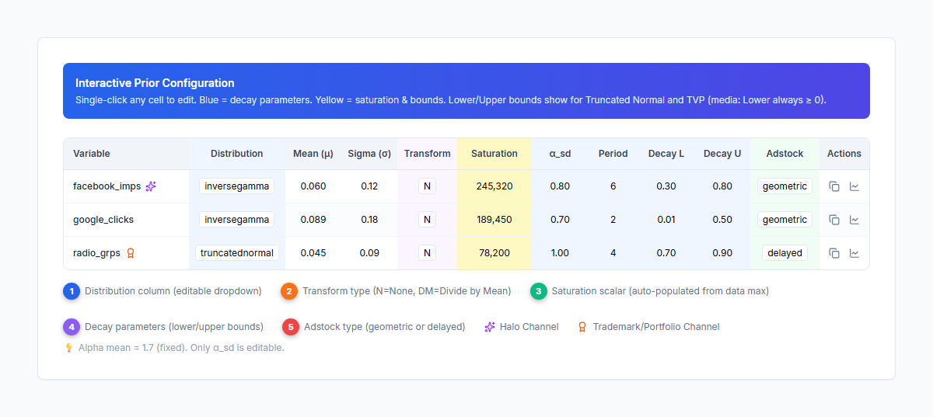
Task: Open chart preview for google_clicks row
Action: point(854,220)
